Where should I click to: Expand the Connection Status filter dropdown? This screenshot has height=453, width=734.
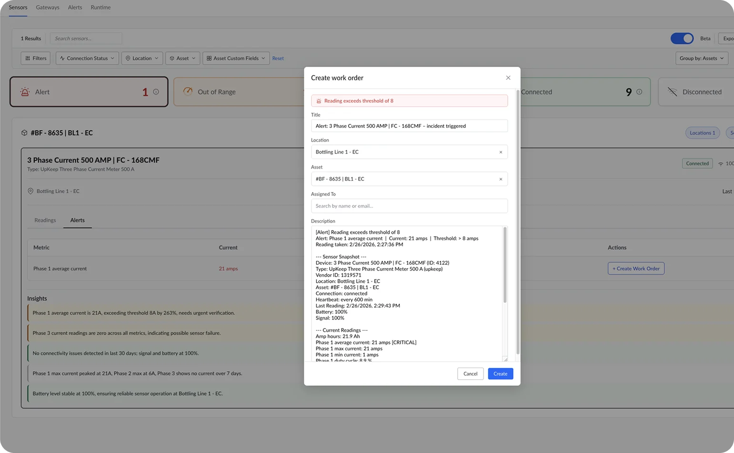(87, 58)
